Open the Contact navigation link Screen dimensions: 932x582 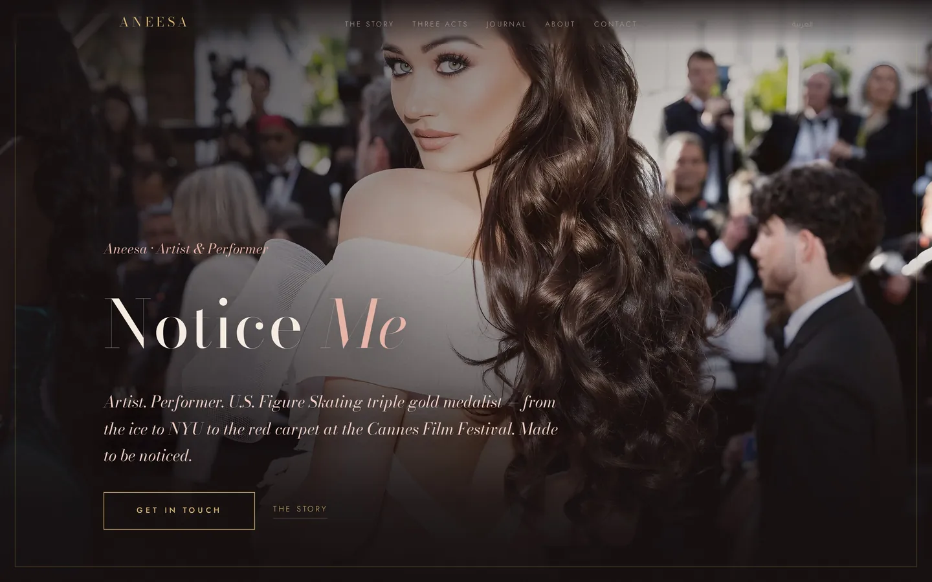tap(616, 24)
